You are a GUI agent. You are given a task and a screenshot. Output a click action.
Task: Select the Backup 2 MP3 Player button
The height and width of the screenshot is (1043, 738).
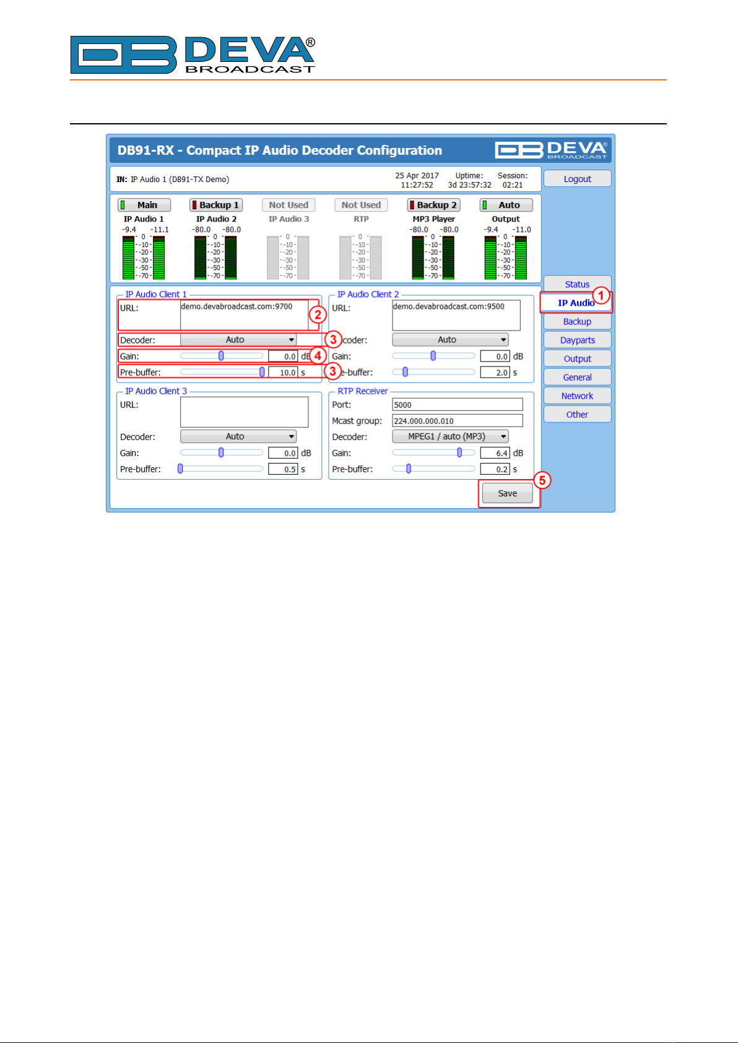coord(433,205)
